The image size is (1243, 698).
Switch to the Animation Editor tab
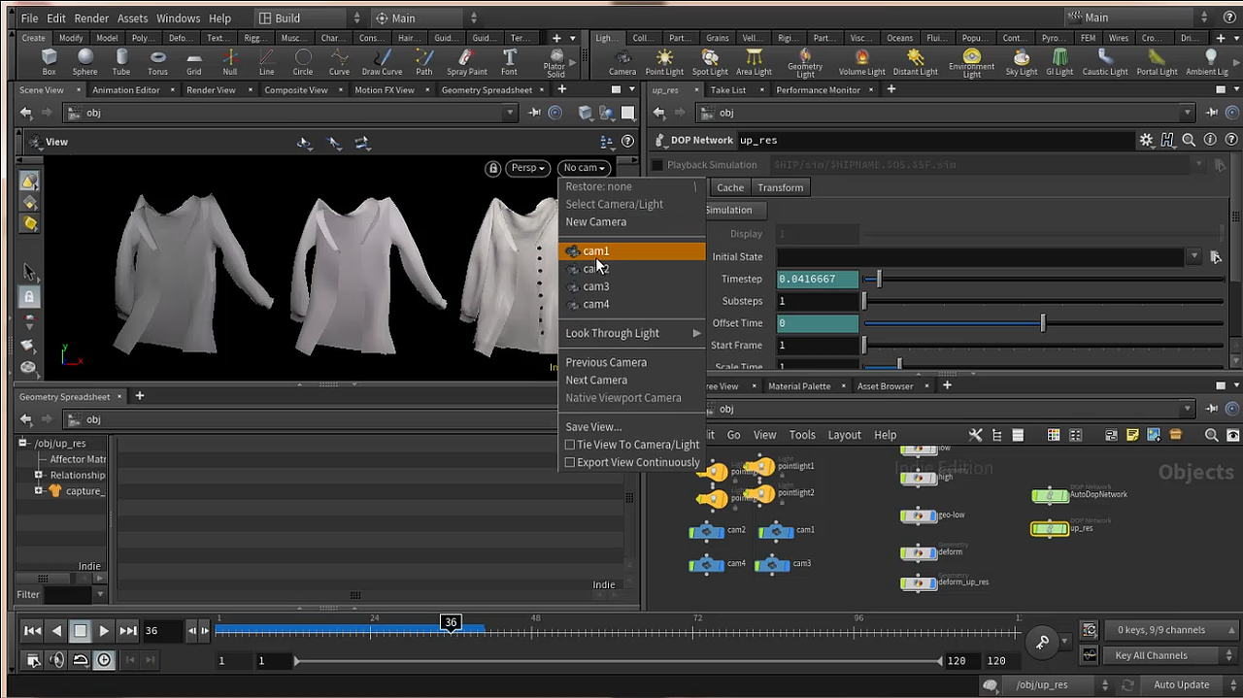coord(126,90)
